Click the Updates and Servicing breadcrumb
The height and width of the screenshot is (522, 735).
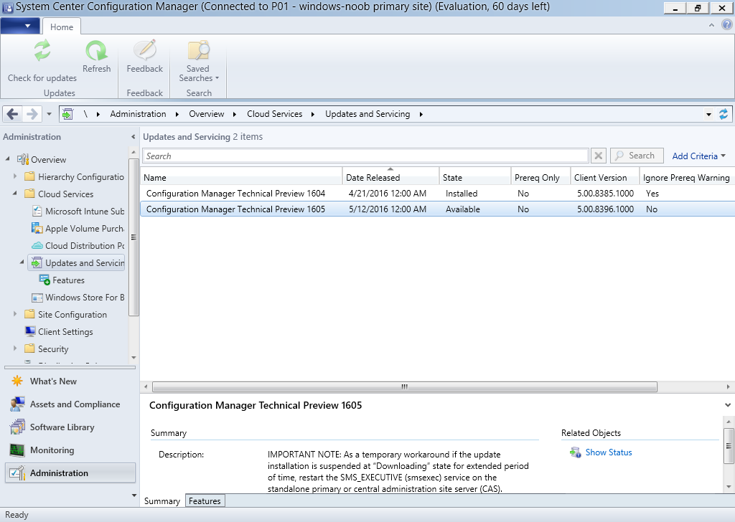367,114
